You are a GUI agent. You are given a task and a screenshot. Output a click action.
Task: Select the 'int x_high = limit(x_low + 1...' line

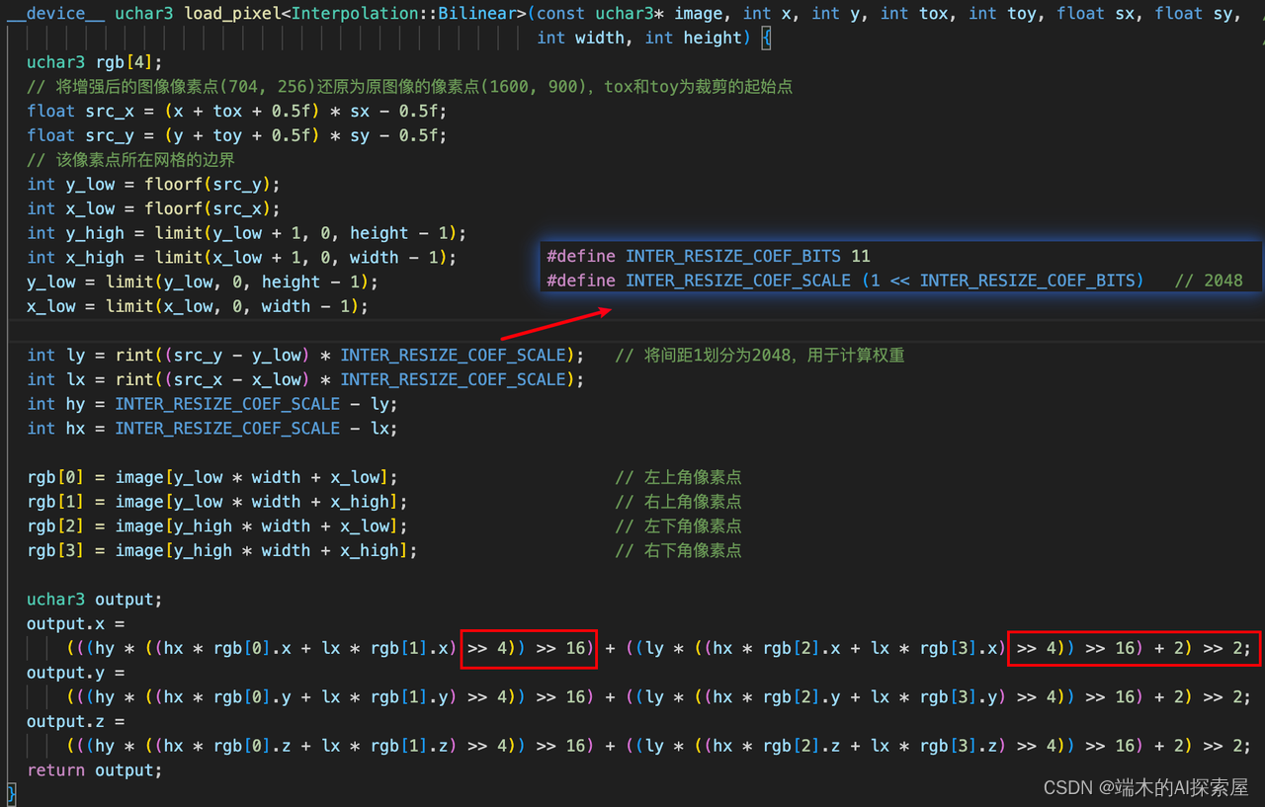click(x=242, y=257)
